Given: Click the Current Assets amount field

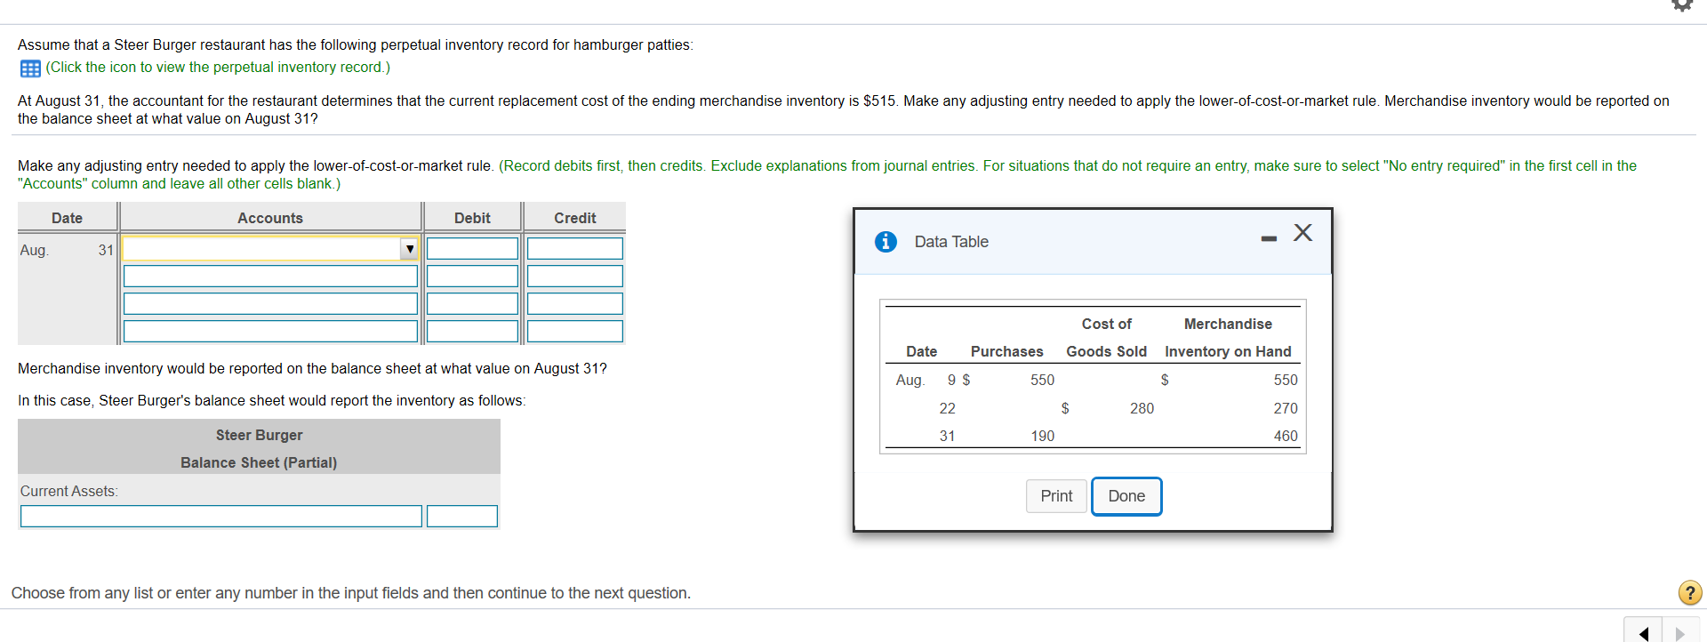Looking at the screenshot, I should pyautogui.click(x=462, y=517).
